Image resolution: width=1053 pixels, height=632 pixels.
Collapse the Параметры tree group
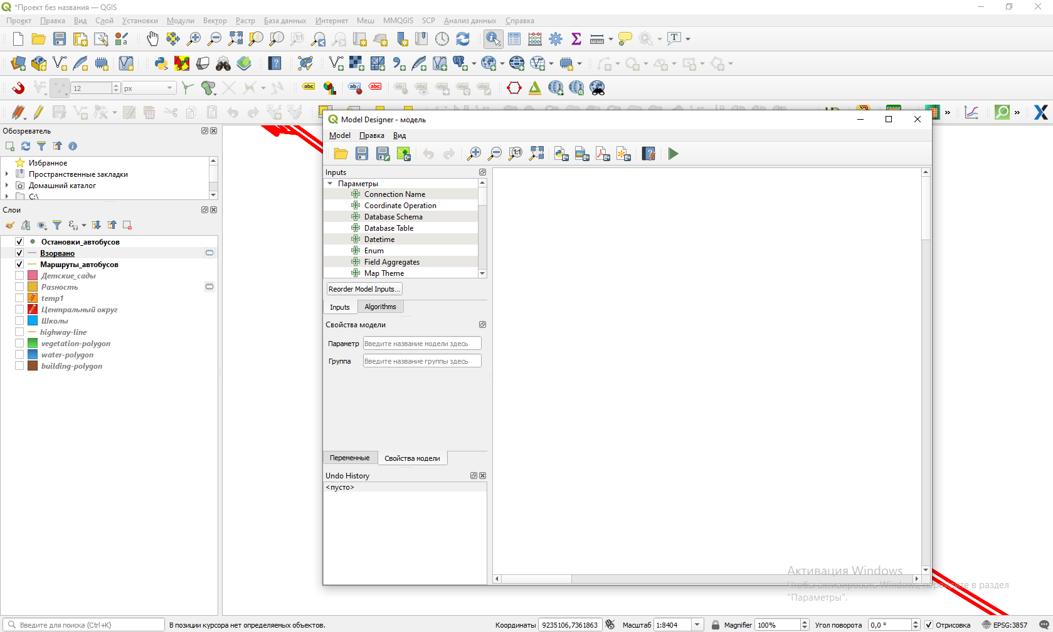point(330,184)
